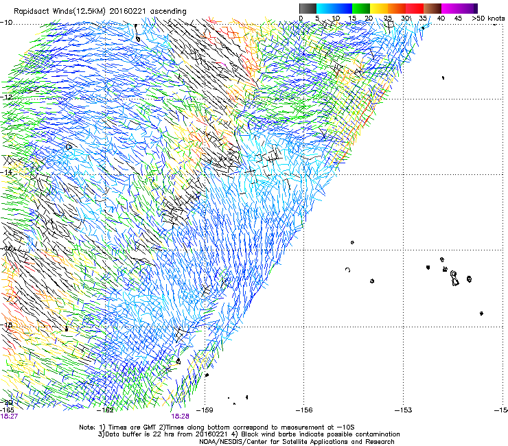Click the "-16" latitude axis label
508x446 pixels.
[x=6, y=248]
